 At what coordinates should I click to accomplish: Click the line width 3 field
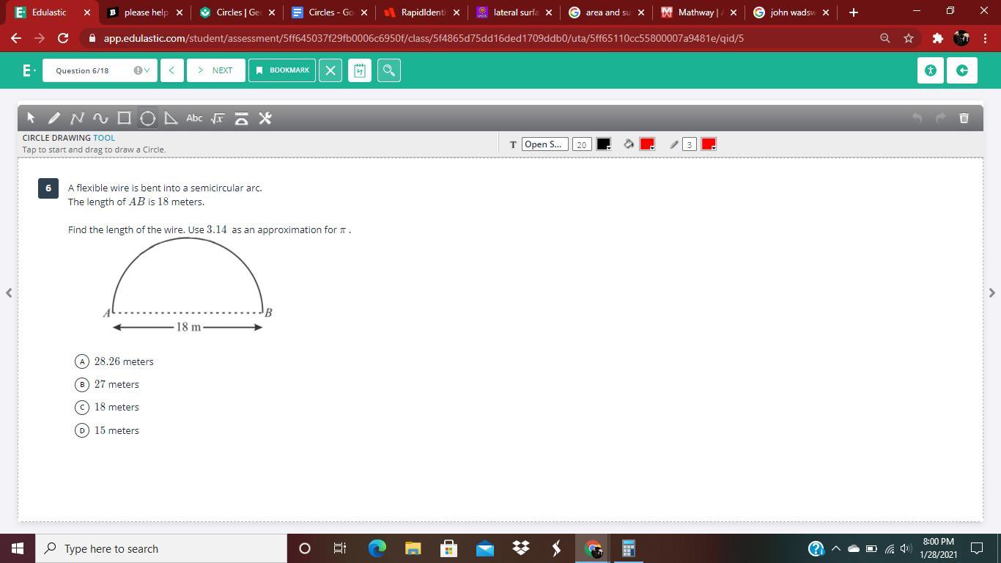pos(689,144)
